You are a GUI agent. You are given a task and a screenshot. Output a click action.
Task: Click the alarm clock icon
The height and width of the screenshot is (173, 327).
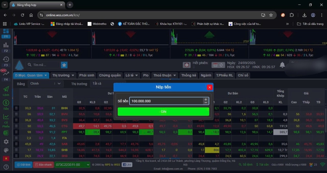(x=187, y=65)
